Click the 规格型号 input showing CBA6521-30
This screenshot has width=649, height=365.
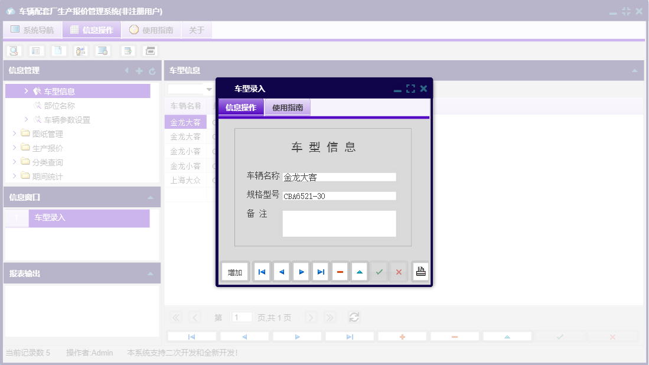pyautogui.click(x=340, y=195)
